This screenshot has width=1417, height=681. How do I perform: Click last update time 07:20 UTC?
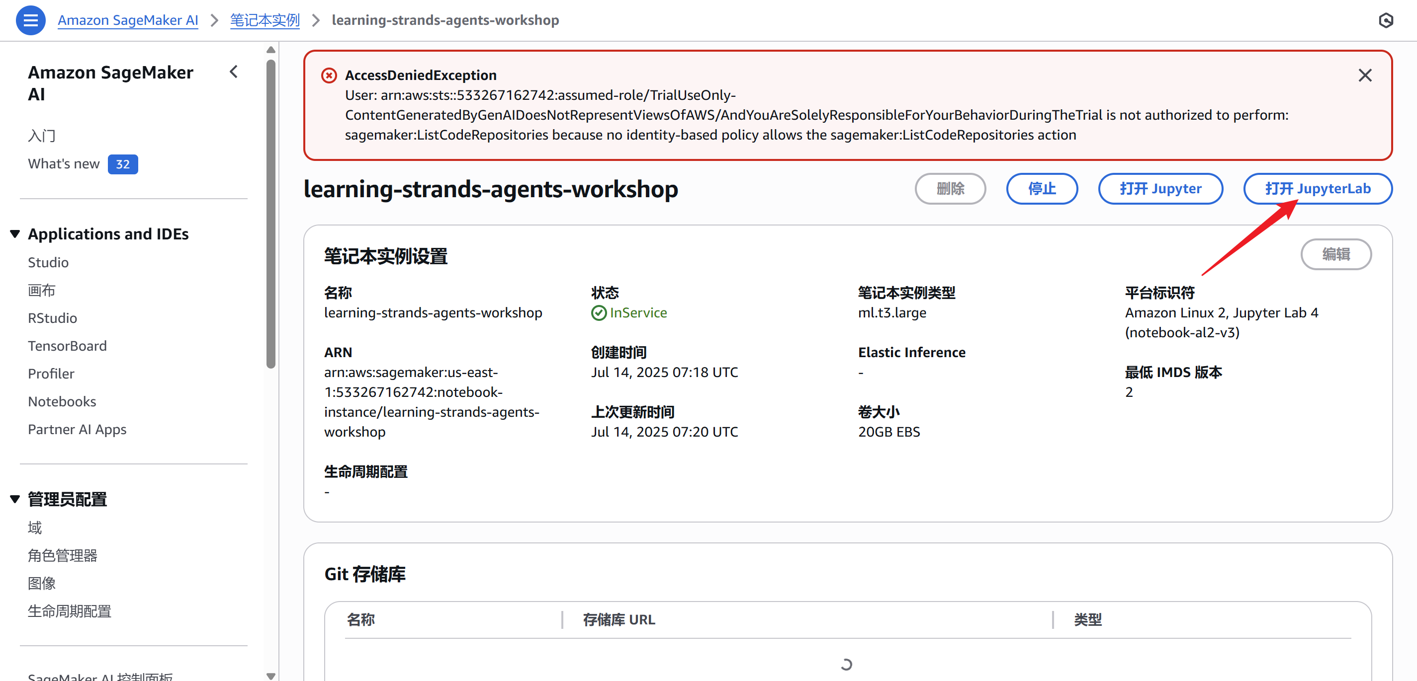point(664,432)
